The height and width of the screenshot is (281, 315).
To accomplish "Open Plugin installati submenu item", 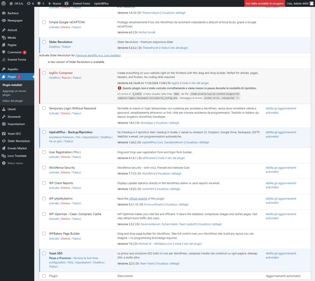I will [x=12, y=85].
